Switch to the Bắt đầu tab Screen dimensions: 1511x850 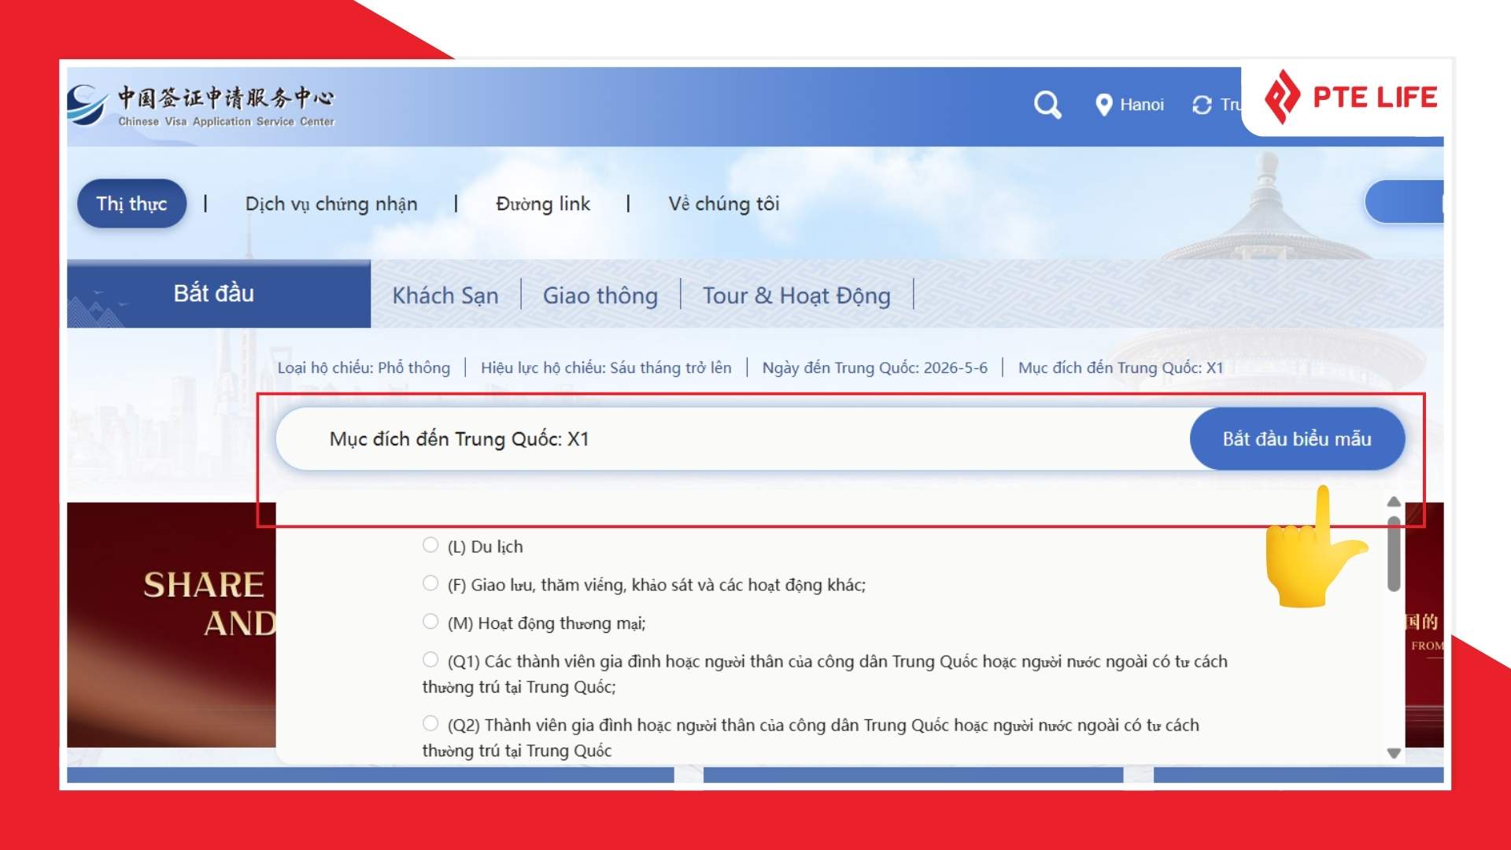219,294
